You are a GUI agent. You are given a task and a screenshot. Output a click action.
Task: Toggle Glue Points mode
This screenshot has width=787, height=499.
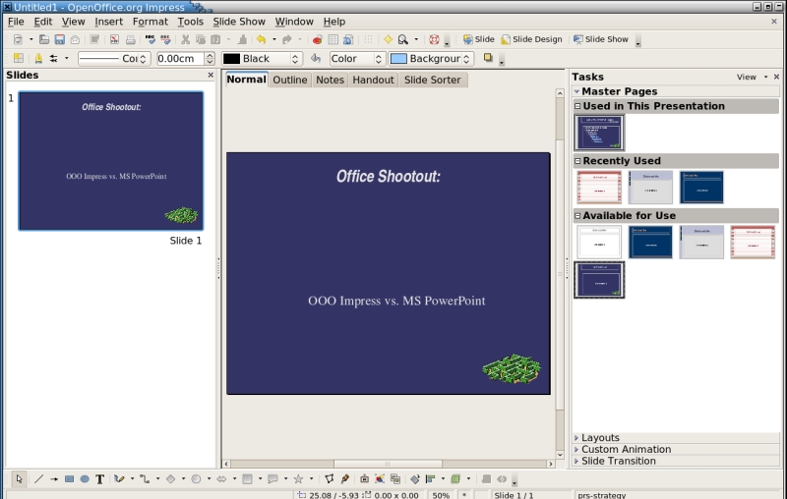click(345, 479)
